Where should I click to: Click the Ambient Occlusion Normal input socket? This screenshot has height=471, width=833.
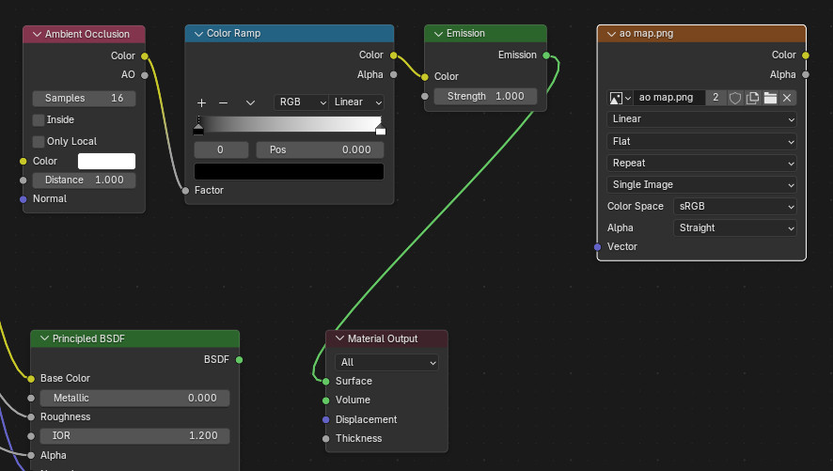point(23,199)
